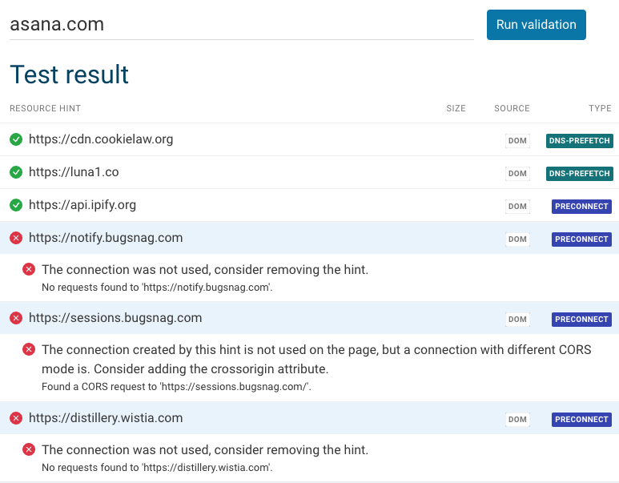Click red error icon beside sessions.bugsnag.com

pos(16,318)
